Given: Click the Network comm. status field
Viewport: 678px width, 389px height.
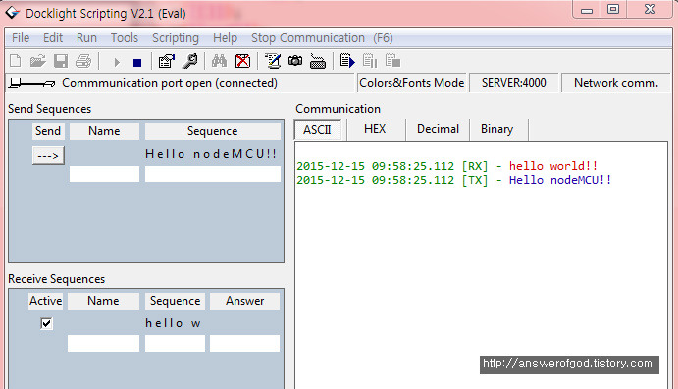Looking at the screenshot, I should pyautogui.click(x=616, y=83).
